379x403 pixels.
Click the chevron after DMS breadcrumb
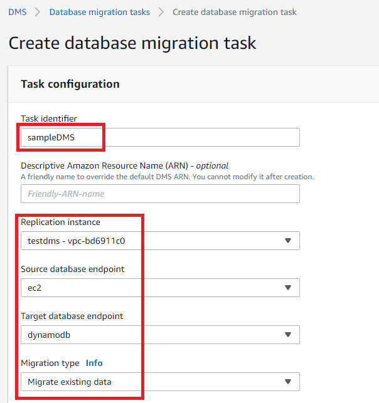pyautogui.click(x=38, y=12)
